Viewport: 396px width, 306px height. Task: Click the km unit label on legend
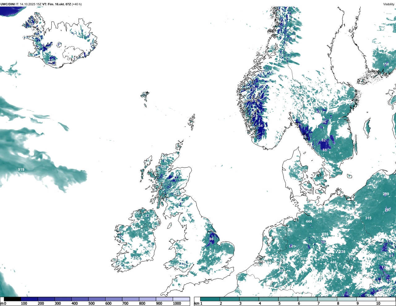[x=196, y=304]
